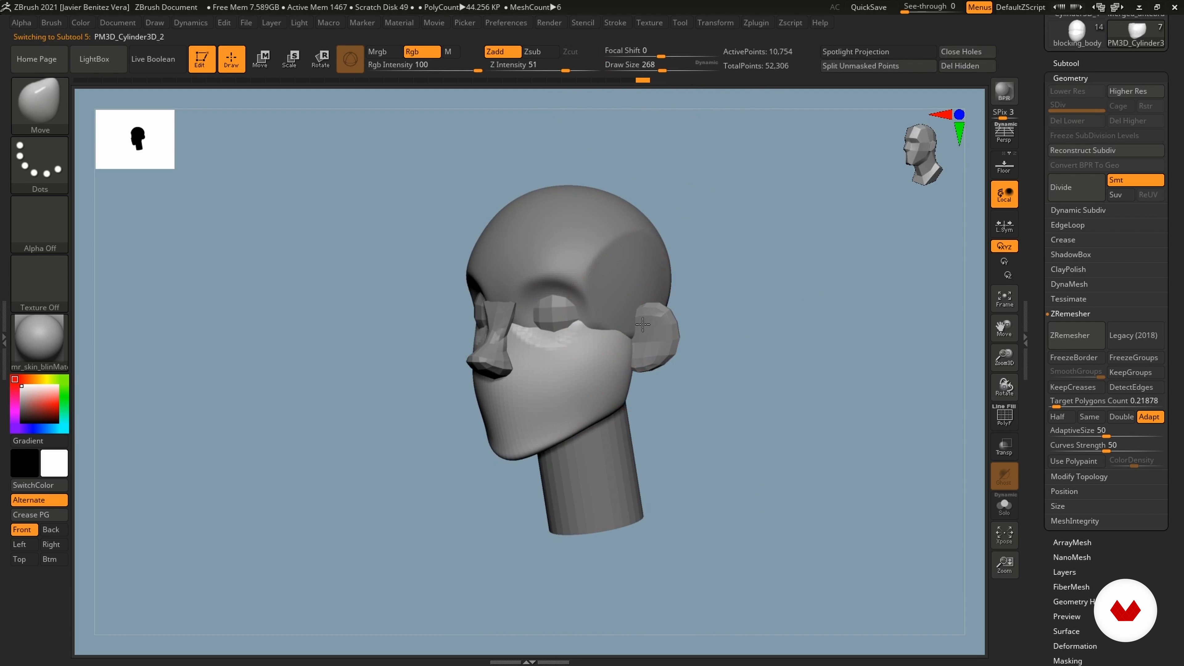Toggle the Ghost transparency icon

coord(1004,476)
